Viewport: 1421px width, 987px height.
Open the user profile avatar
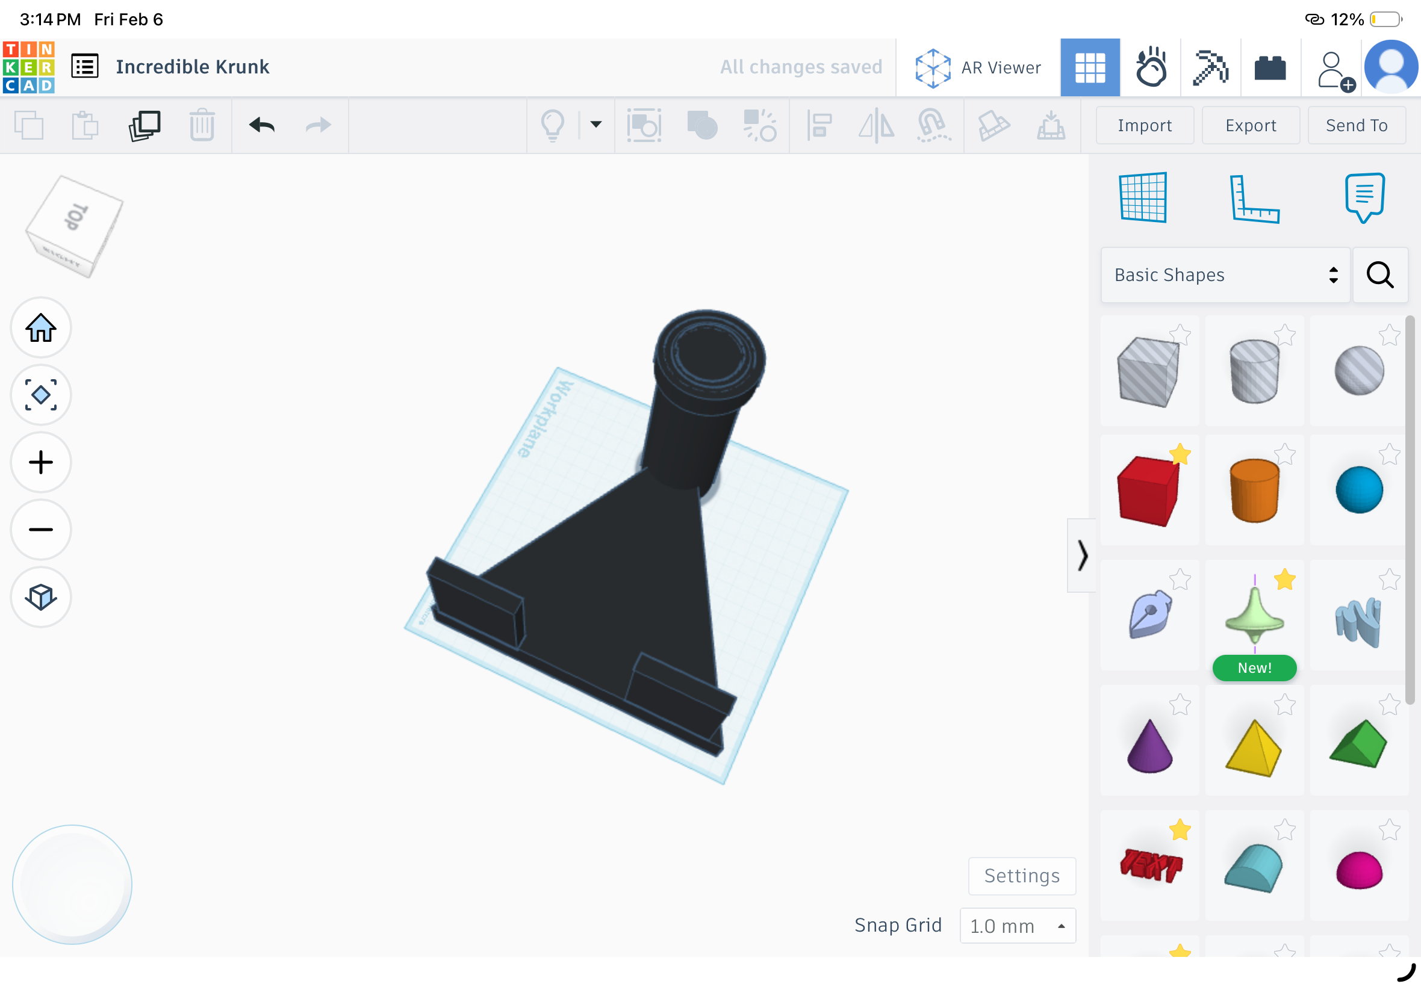pos(1391,67)
